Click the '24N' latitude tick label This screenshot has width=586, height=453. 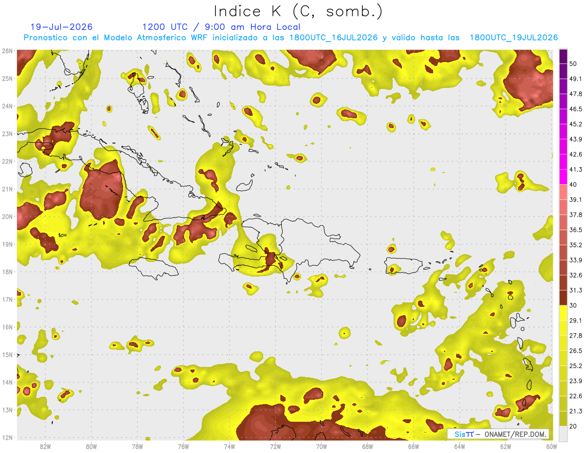point(7,106)
